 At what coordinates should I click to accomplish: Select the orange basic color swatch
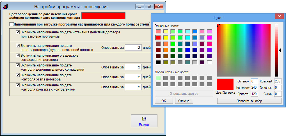[x=166, y=50]
